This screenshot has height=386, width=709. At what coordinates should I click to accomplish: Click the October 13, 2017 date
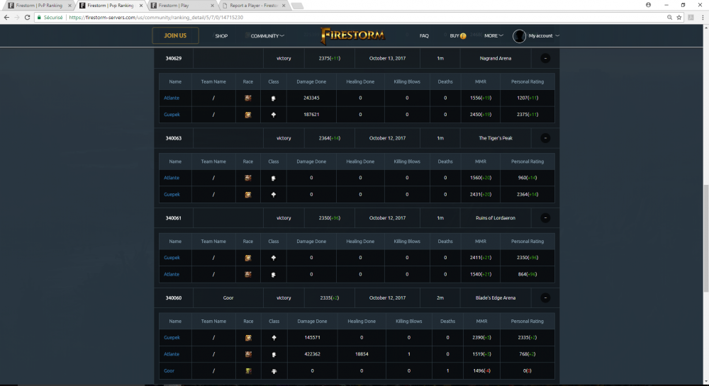click(388, 58)
